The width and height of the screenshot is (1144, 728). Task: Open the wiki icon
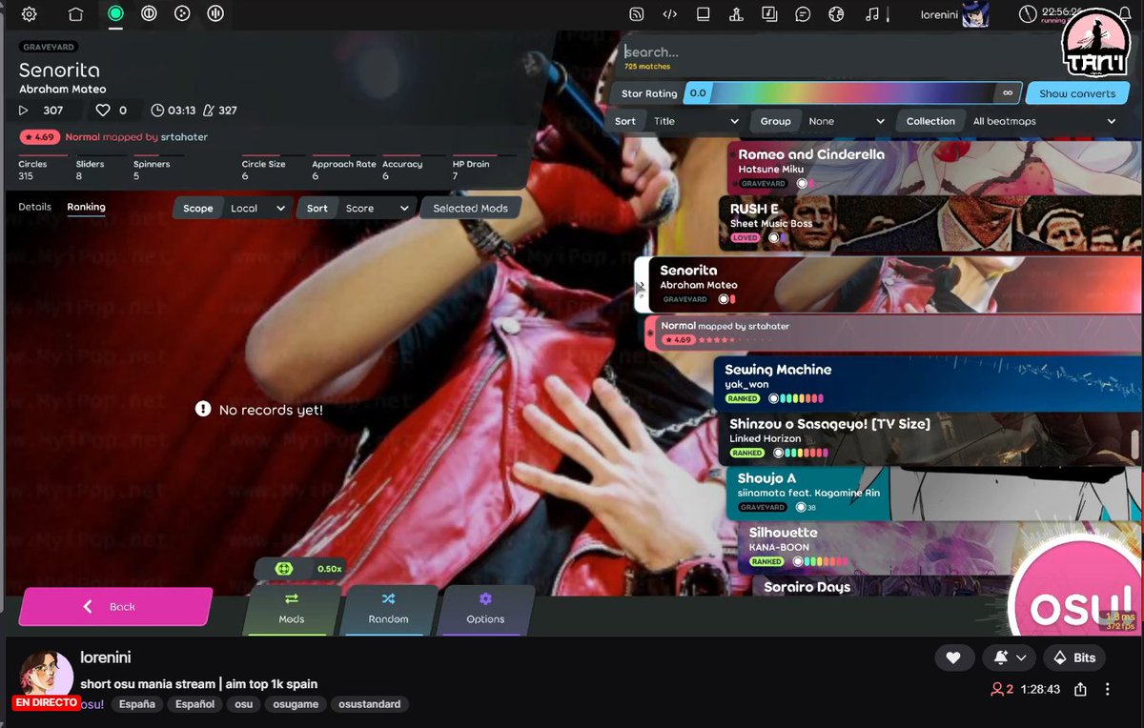(704, 14)
